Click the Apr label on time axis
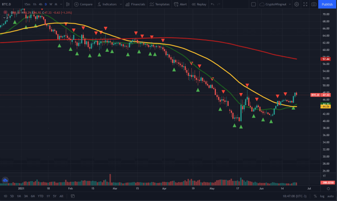The image size is (337, 201). 164,189
